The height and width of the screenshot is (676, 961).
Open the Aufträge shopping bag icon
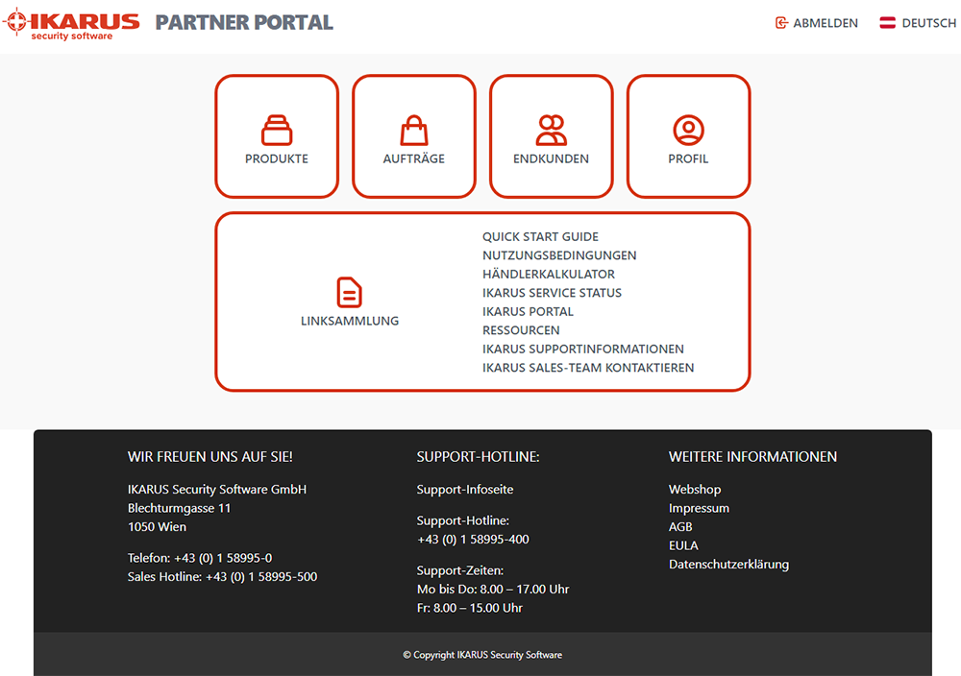414,130
